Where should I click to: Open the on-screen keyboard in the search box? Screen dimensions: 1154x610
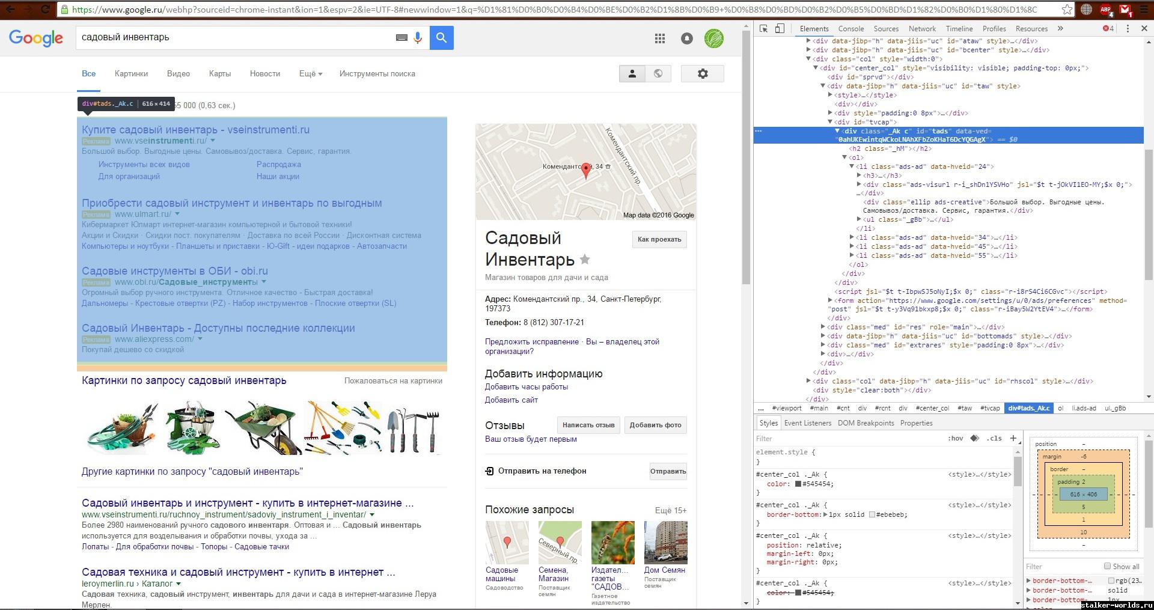coord(401,38)
